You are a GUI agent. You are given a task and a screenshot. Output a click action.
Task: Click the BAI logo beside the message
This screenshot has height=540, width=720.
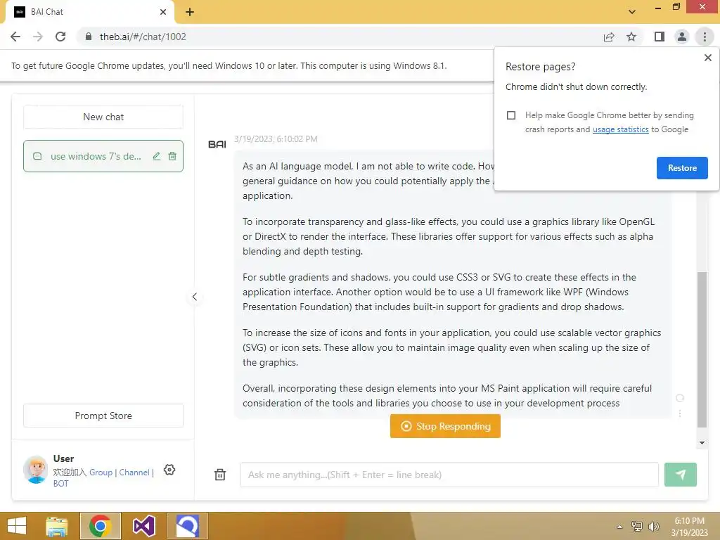[x=217, y=144]
